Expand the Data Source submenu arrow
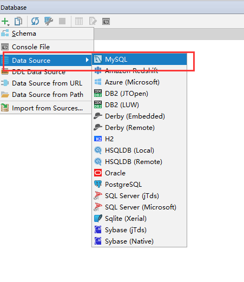The height and width of the screenshot is (282, 244). (87, 60)
